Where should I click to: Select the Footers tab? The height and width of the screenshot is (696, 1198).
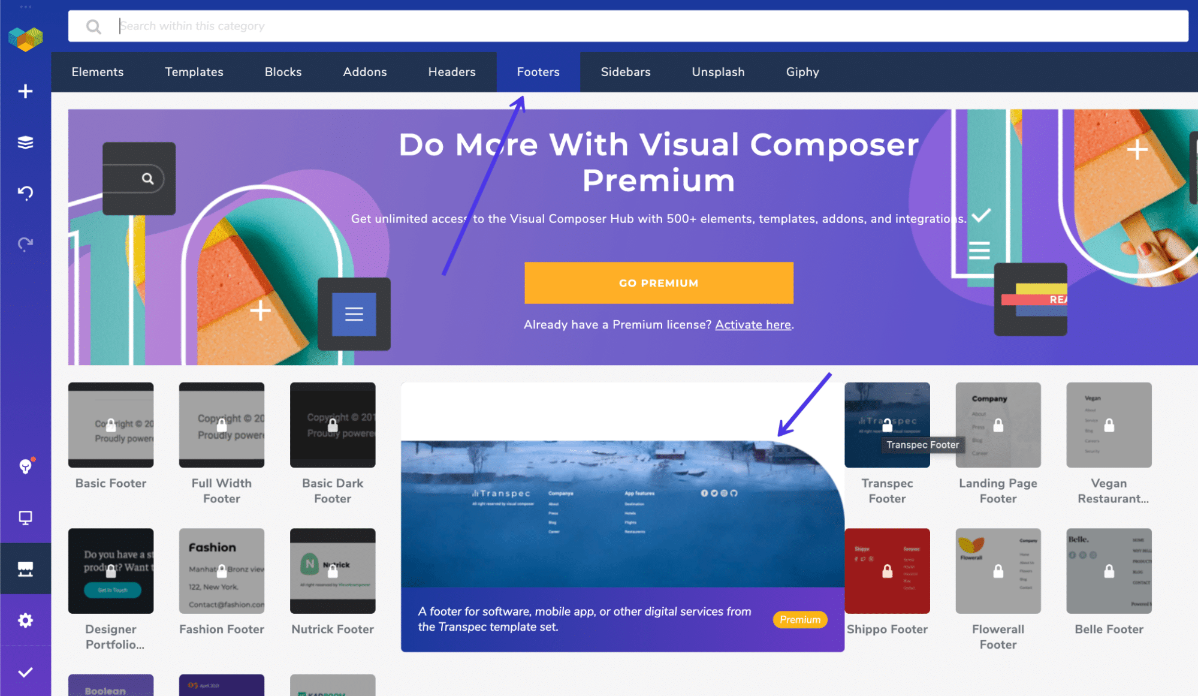point(538,72)
